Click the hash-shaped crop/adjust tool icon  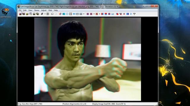pyautogui.click(x=42, y=14)
